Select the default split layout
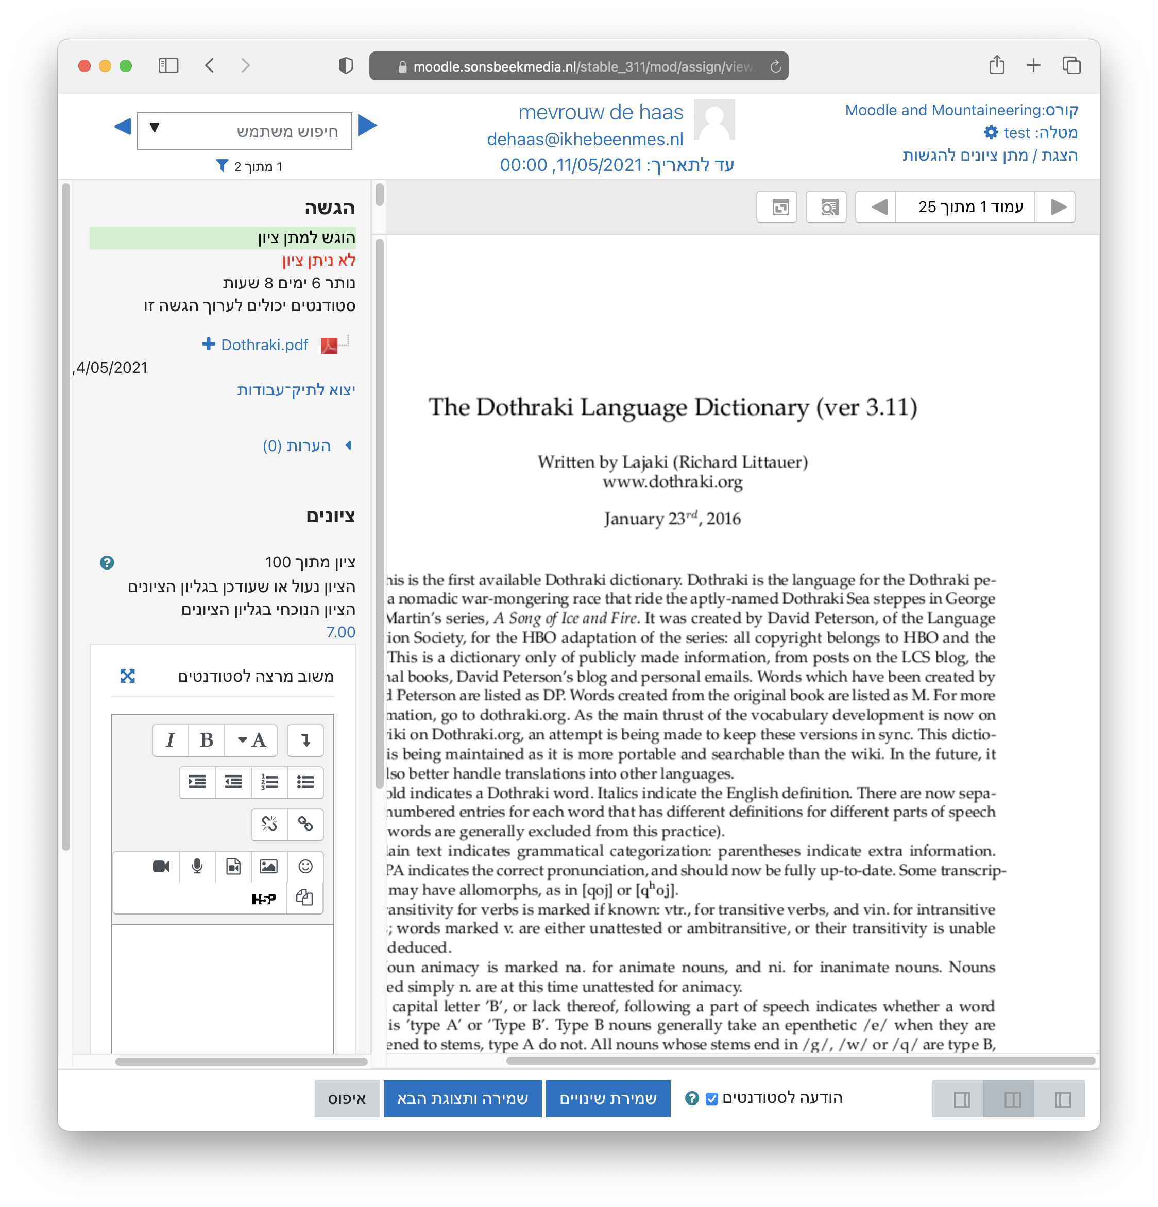The width and height of the screenshot is (1158, 1207). click(1008, 1099)
